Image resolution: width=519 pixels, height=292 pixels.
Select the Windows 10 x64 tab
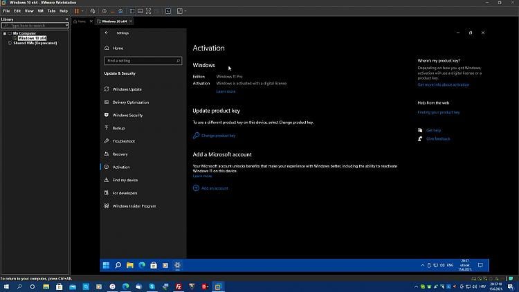click(x=113, y=21)
